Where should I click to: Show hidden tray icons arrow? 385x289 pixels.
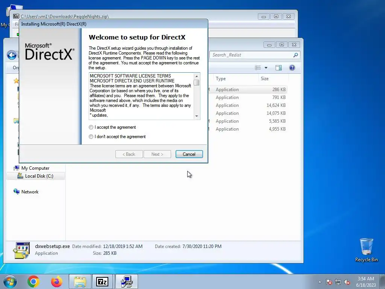click(x=320, y=282)
